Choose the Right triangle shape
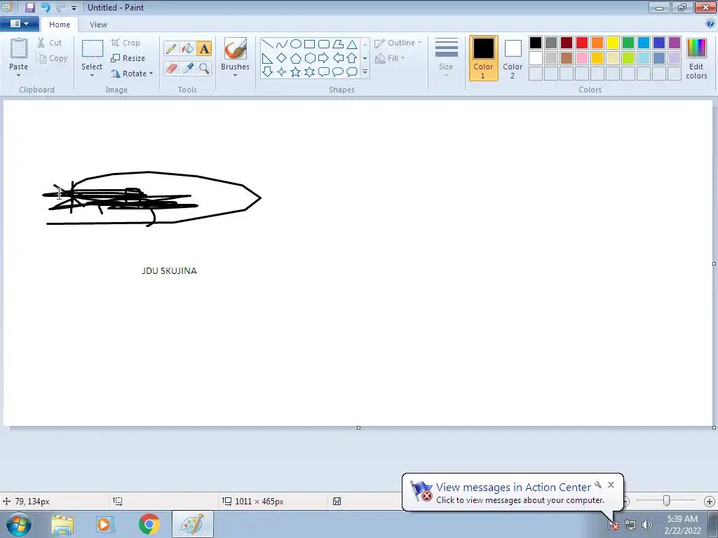Image resolution: width=718 pixels, height=538 pixels. [267, 58]
